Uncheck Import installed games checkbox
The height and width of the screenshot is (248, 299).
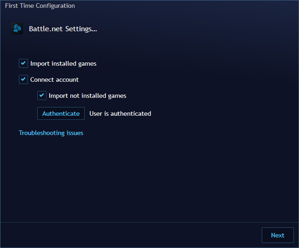(23, 63)
